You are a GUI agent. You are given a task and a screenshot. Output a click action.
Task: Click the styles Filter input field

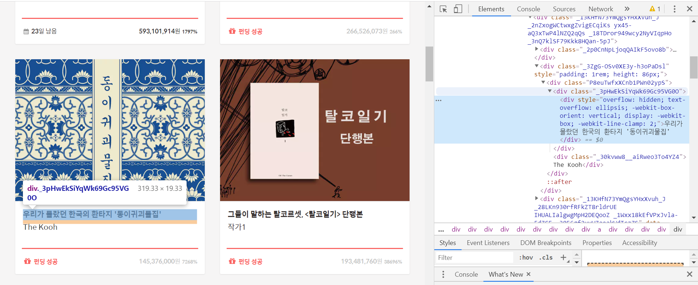pyautogui.click(x=474, y=258)
